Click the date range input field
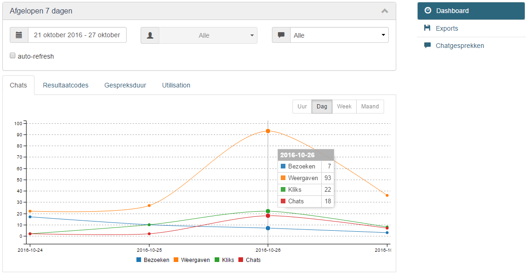This screenshot has width=528, height=275. (77, 34)
